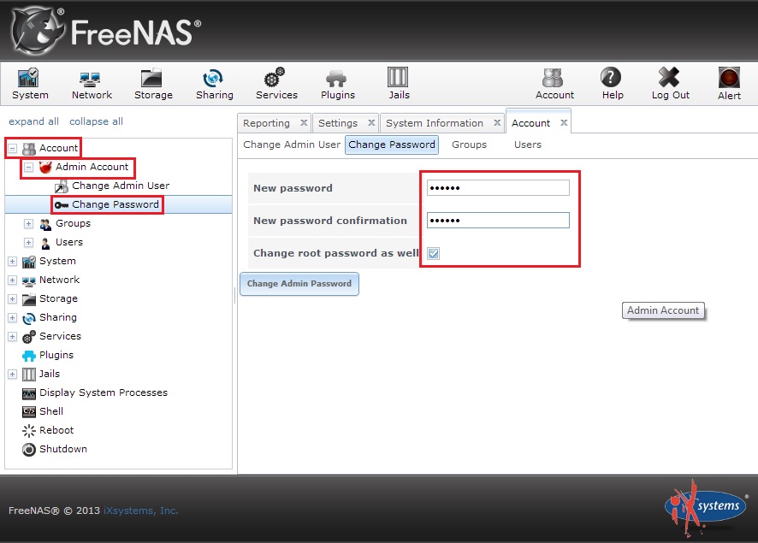
Task: Open Services from the top toolbar
Action: 276,84
